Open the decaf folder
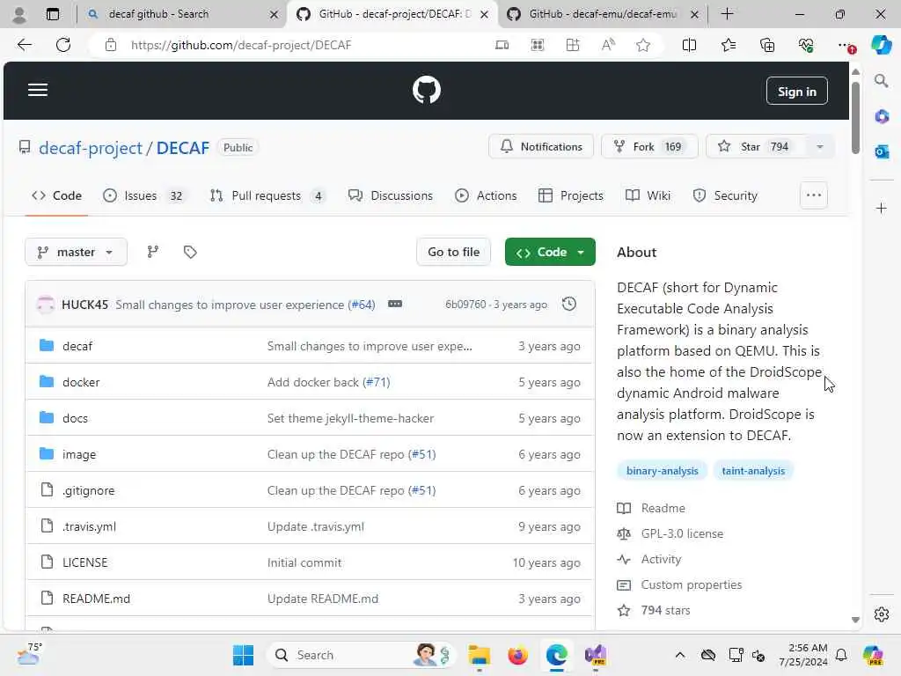Image resolution: width=901 pixels, height=676 pixels. tap(77, 346)
